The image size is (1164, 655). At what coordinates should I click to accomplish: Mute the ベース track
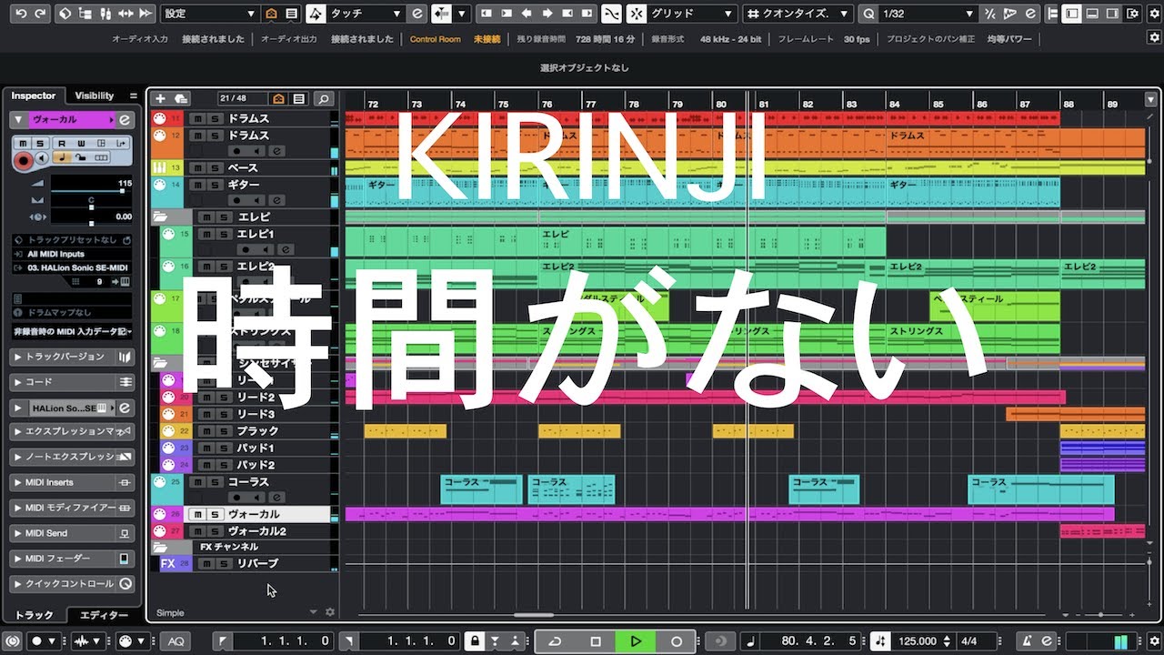(197, 168)
